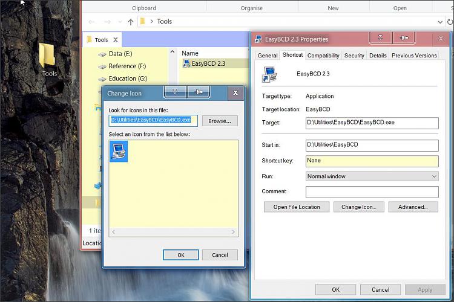Open the Advanced... settings button

[x=413, y=207]
